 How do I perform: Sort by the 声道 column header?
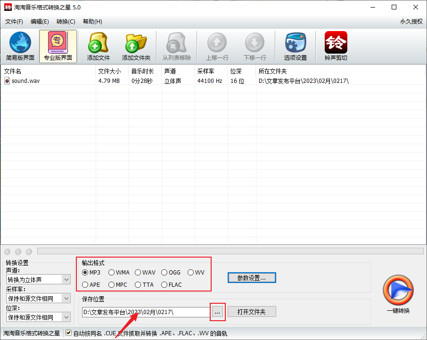click(178, 71)
